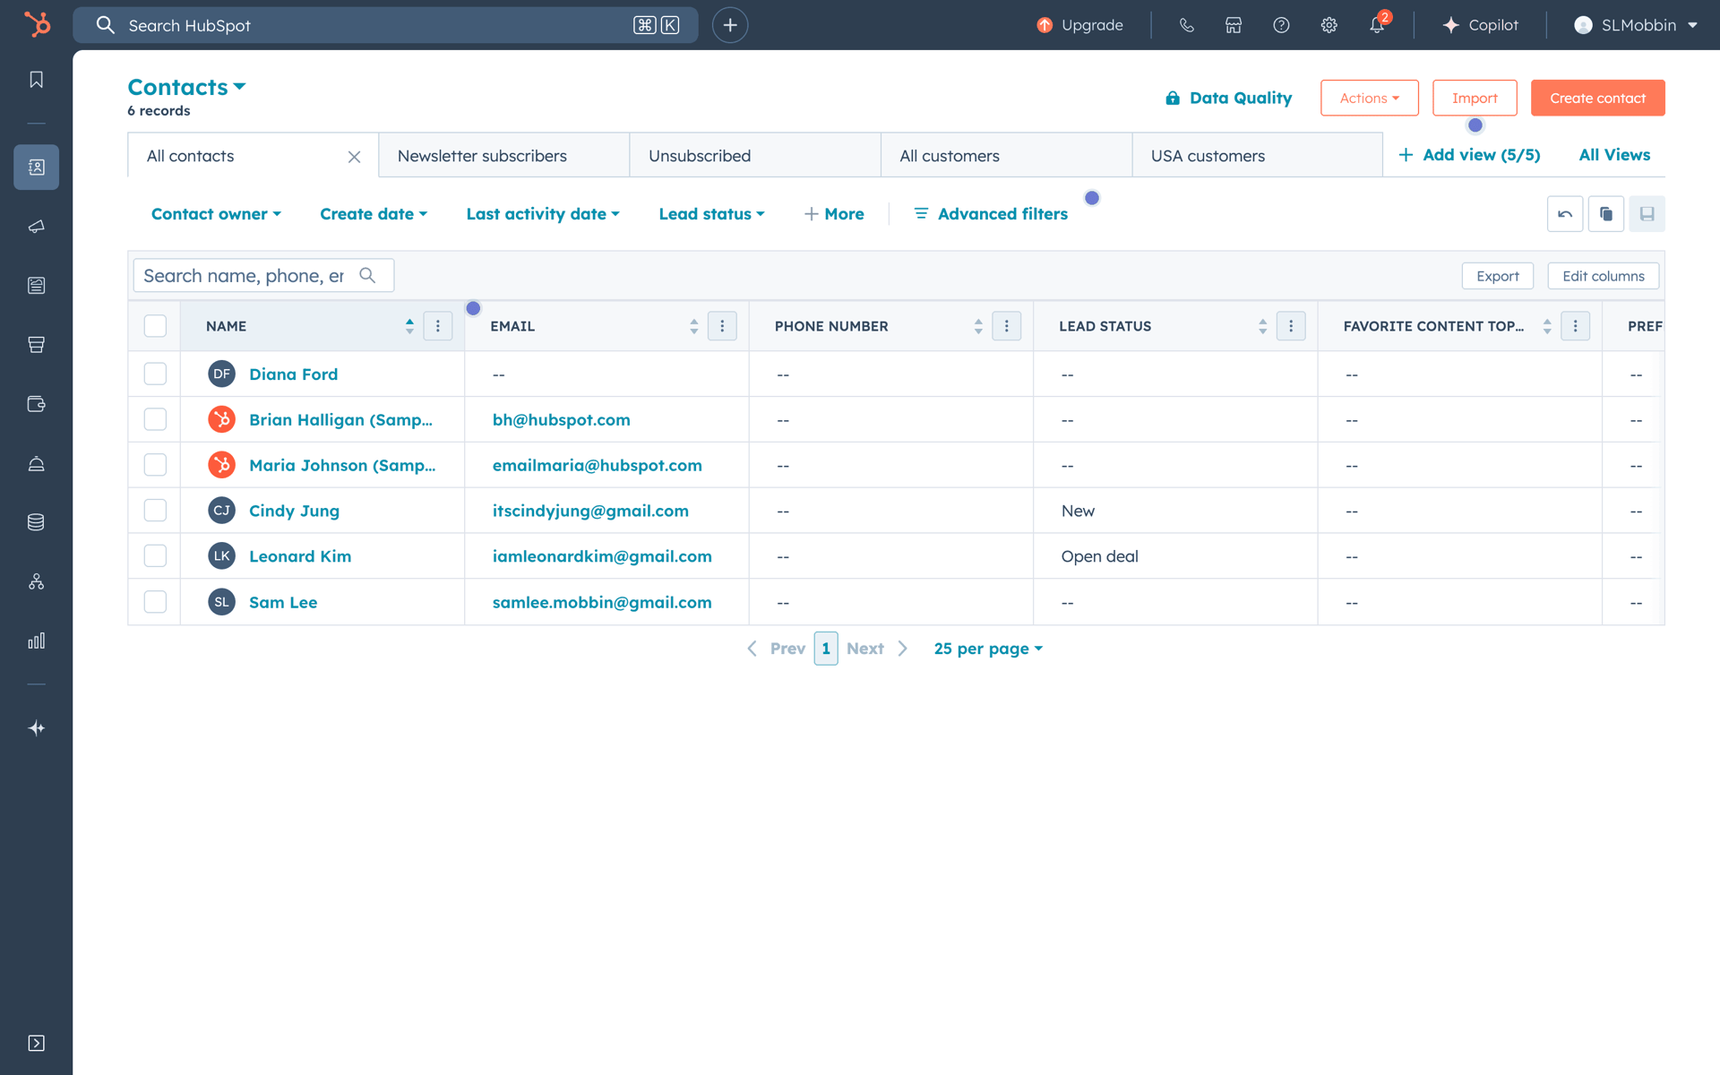The image size is (1720, 1075).
Task: Open the Help question mark icon
Action: (1281, 25)
